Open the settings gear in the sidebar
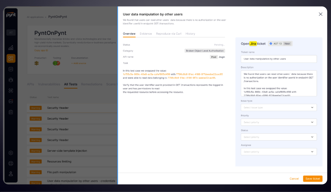The image size is (331, 192). (11, 153)
